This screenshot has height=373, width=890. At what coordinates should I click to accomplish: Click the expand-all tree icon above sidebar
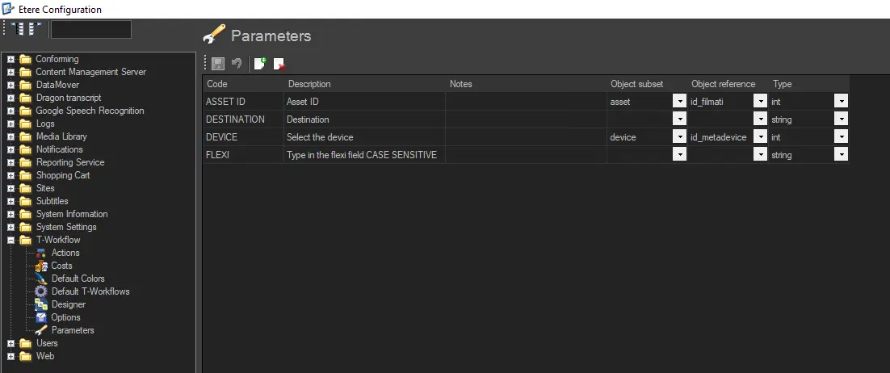pos(17,30)
